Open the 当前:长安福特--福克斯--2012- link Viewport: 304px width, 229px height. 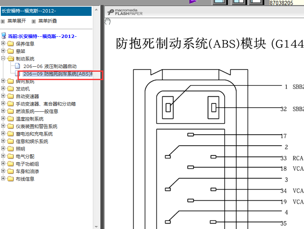(42, 36)
